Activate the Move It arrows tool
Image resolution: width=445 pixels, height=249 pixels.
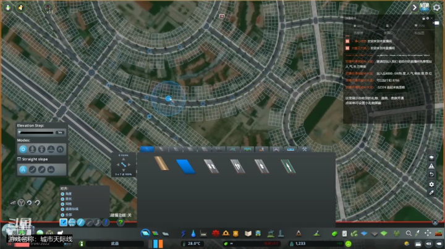pyautogui.click(x=428, y=233)
